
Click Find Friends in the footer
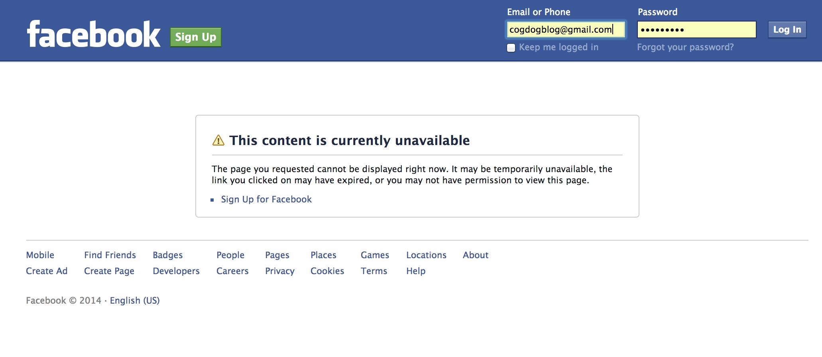pyautogui.click(x=110, y=255)
